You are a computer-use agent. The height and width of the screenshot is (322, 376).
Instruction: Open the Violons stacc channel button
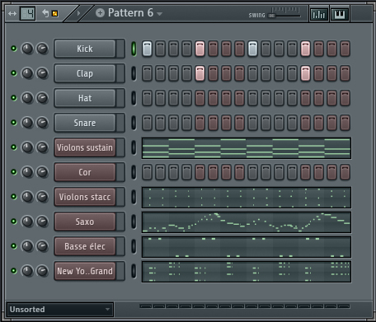pyautogui.click(x=85, y=197)
